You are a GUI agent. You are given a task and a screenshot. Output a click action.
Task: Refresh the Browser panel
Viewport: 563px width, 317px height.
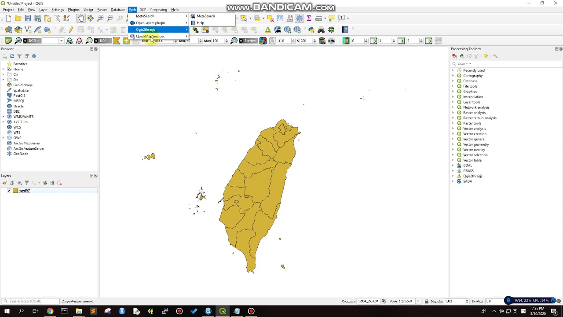(x=12, y=56)
